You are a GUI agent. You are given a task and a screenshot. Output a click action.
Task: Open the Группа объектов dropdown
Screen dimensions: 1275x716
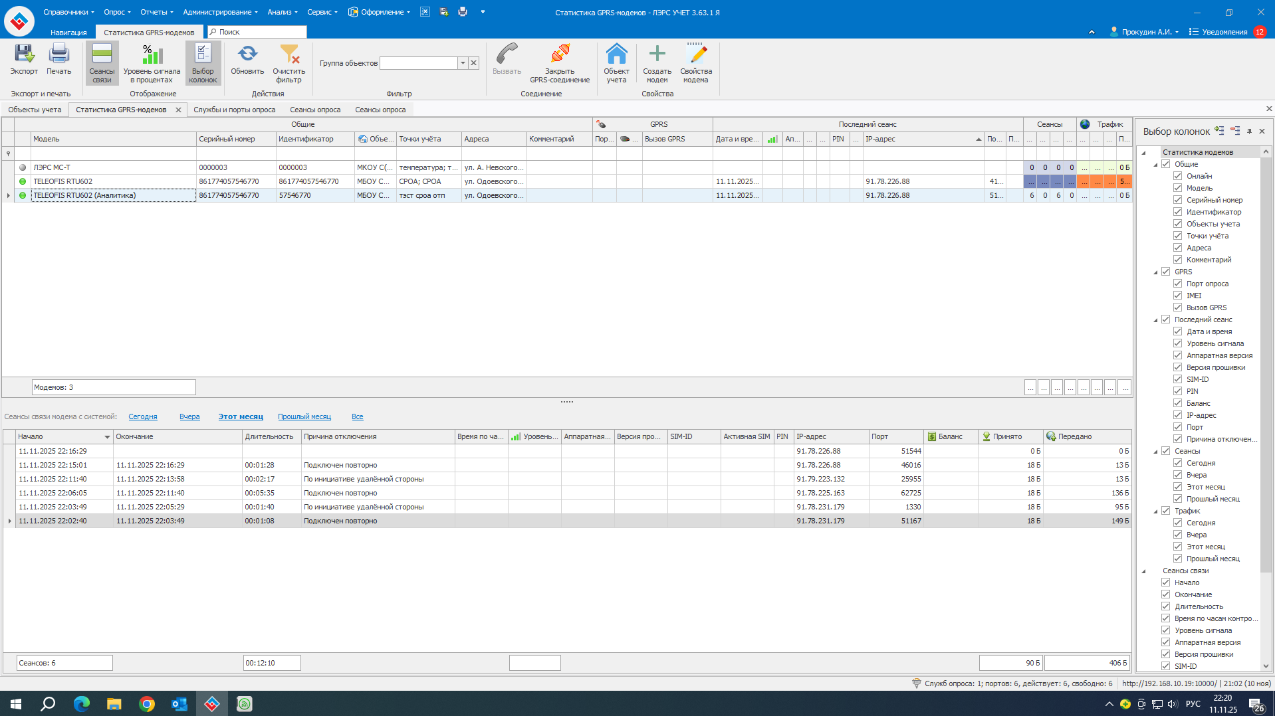(463, 63)
